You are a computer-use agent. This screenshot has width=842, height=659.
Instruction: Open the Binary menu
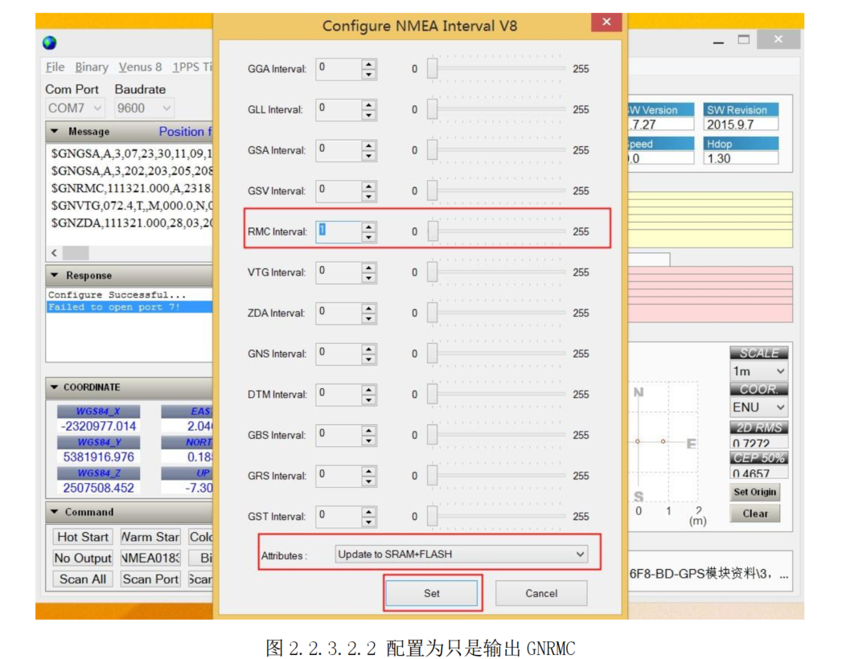point(92,67)
